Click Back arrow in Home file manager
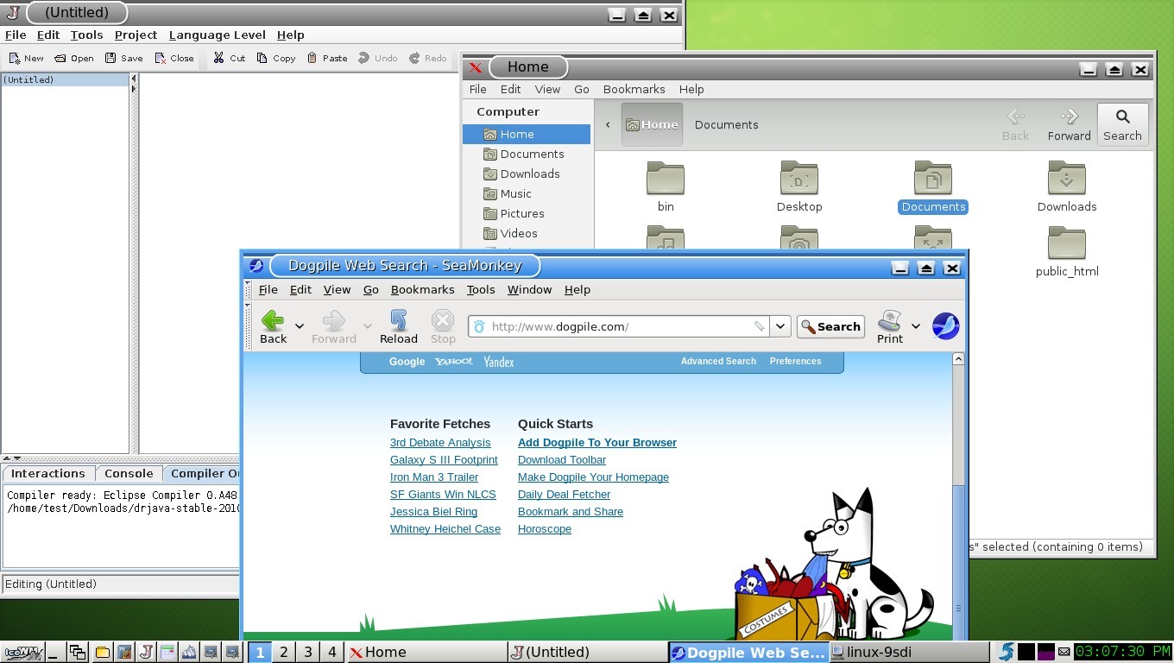This screenshot has height=663, width=1174. click(1015, 124)
